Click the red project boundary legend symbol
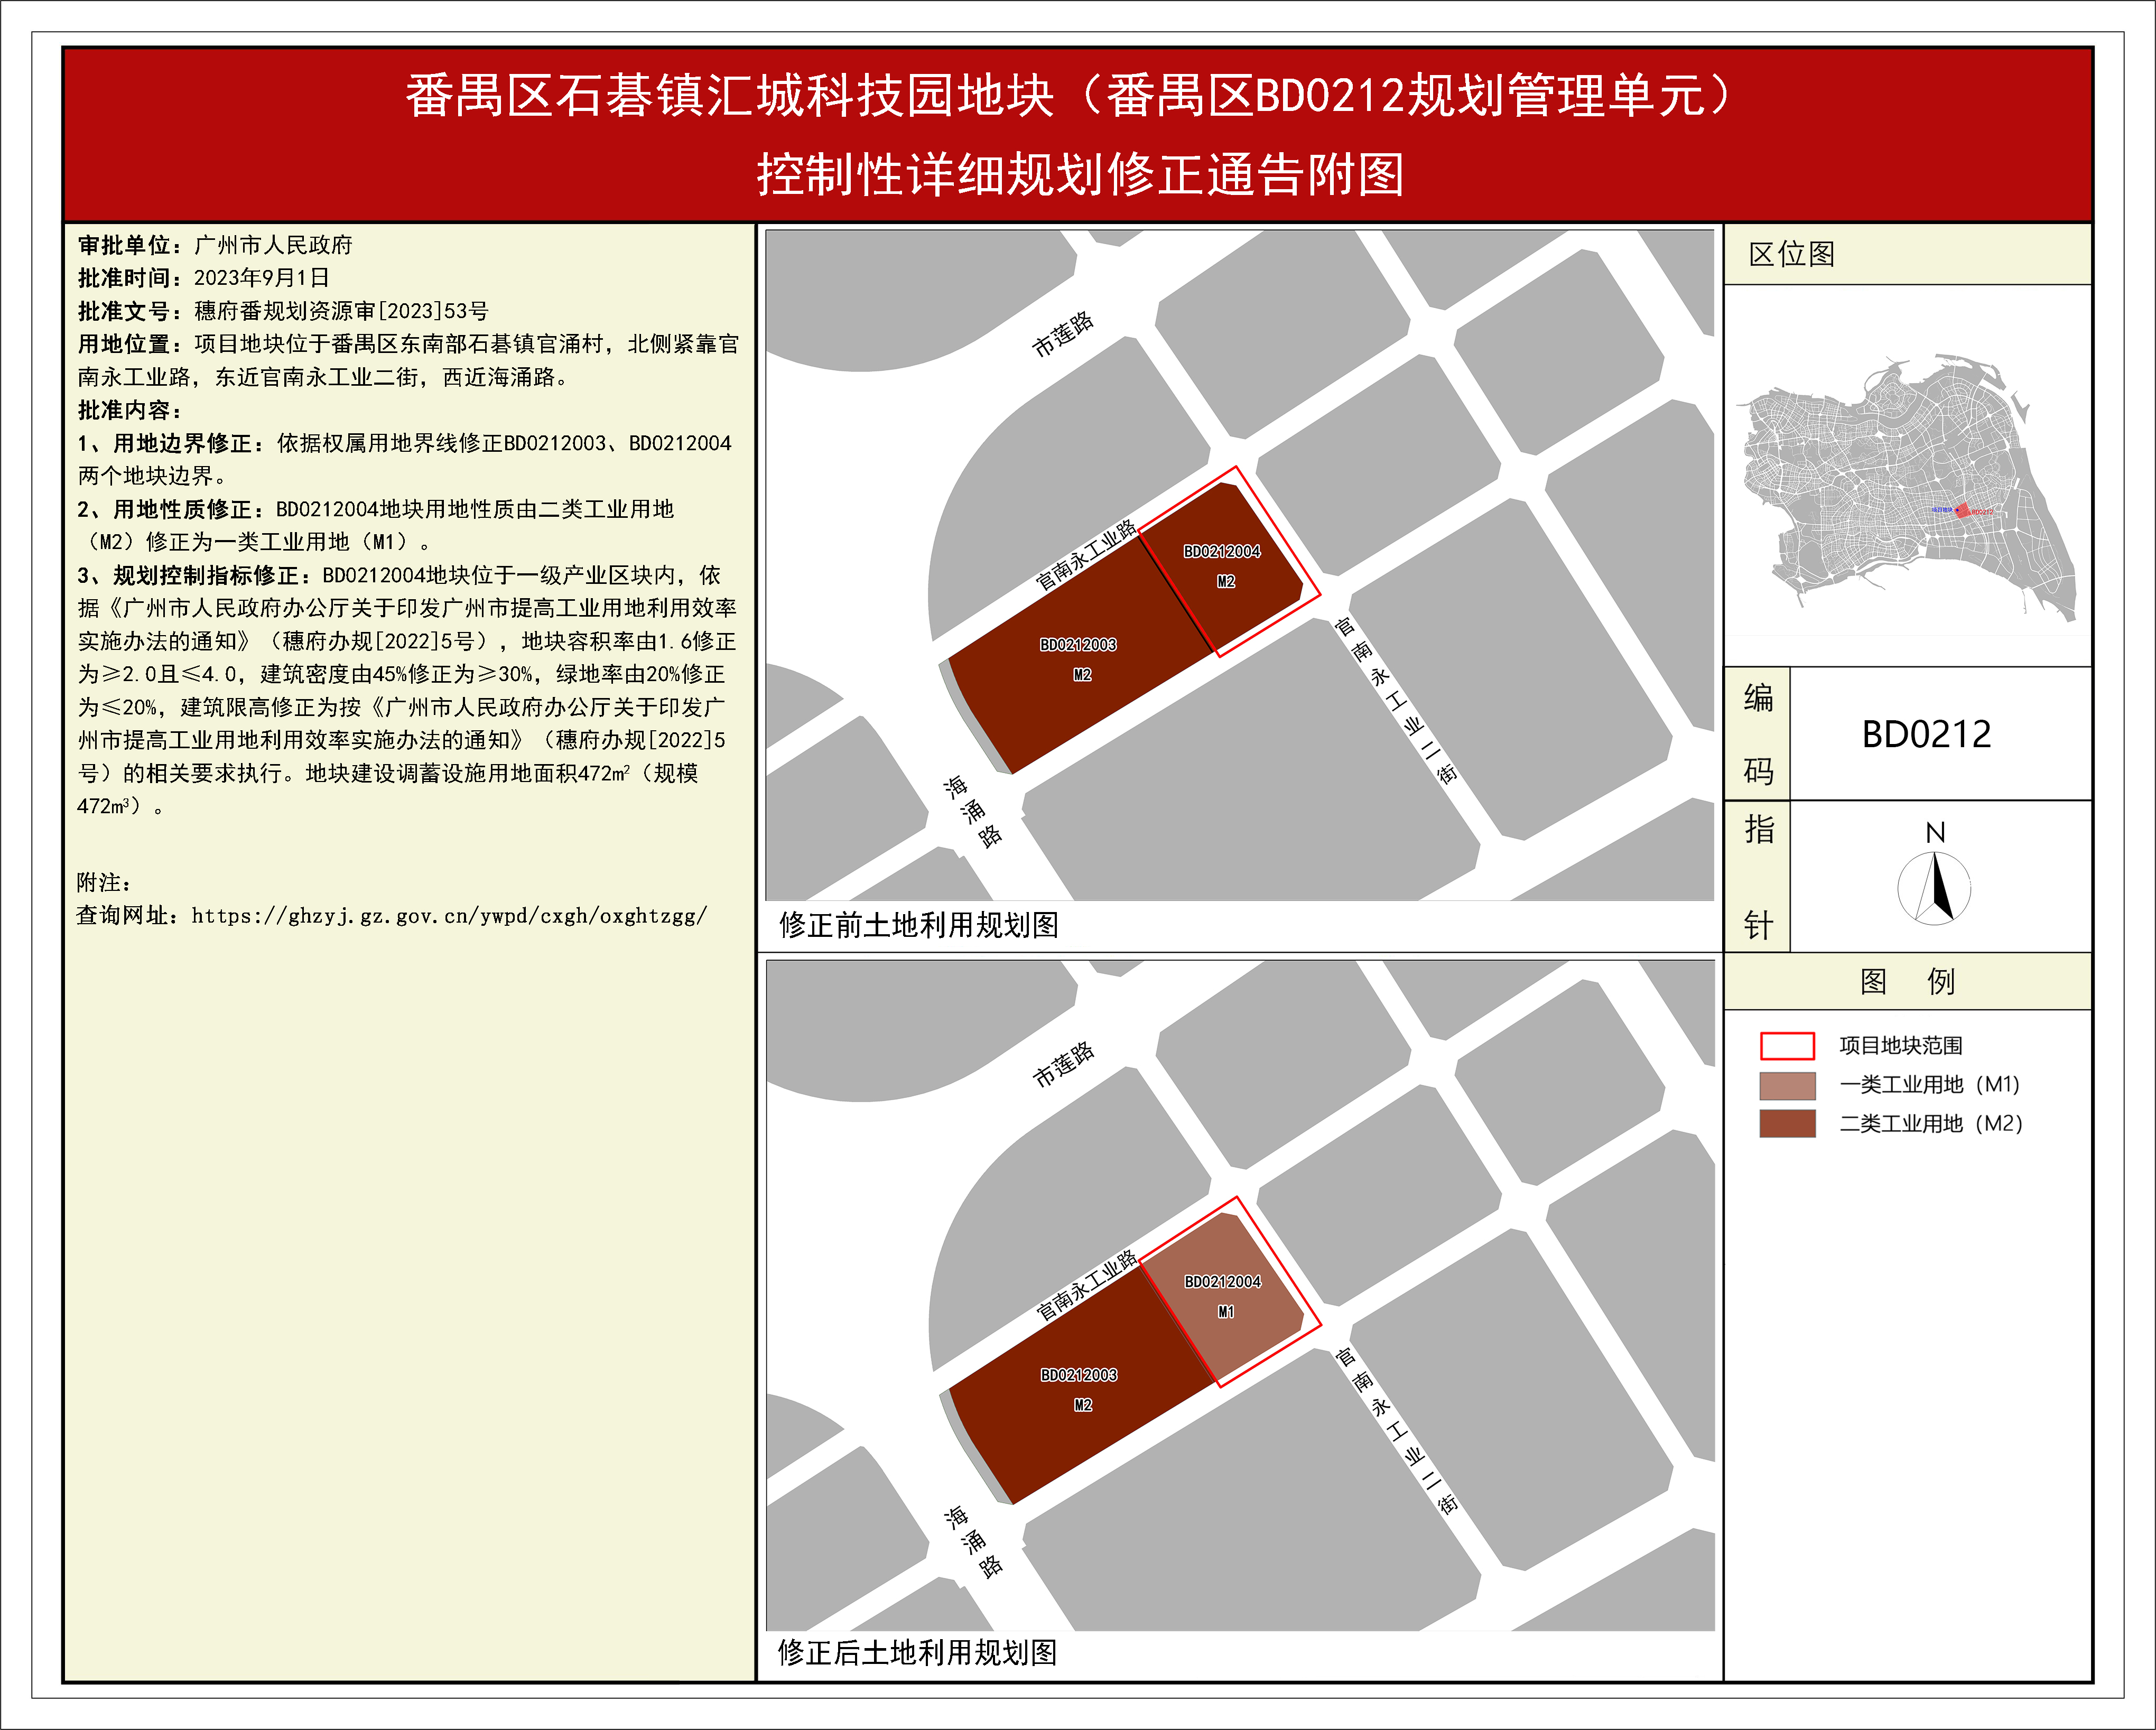 (x=1787, y=1045)
